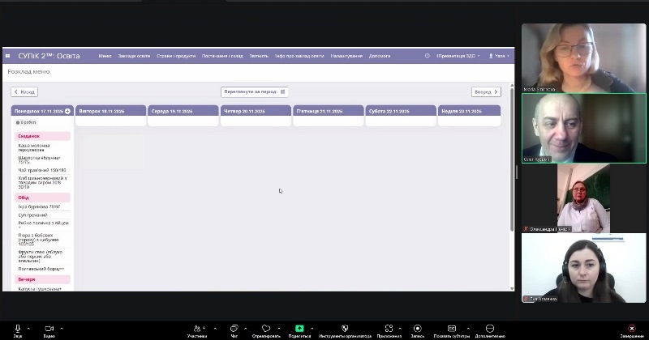Screen dimensions: 649x340
Task: Open Zoom apps (Приложения)
Action: coord(389,330)
